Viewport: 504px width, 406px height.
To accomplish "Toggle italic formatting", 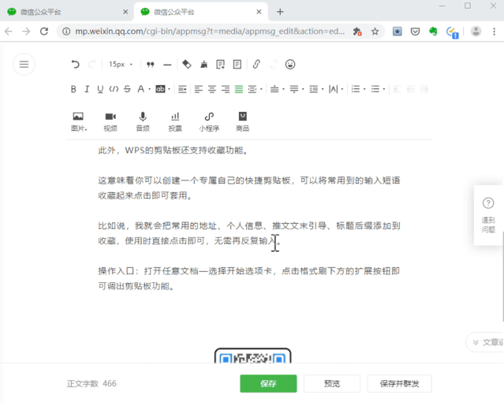I will [x=87, y=89].
